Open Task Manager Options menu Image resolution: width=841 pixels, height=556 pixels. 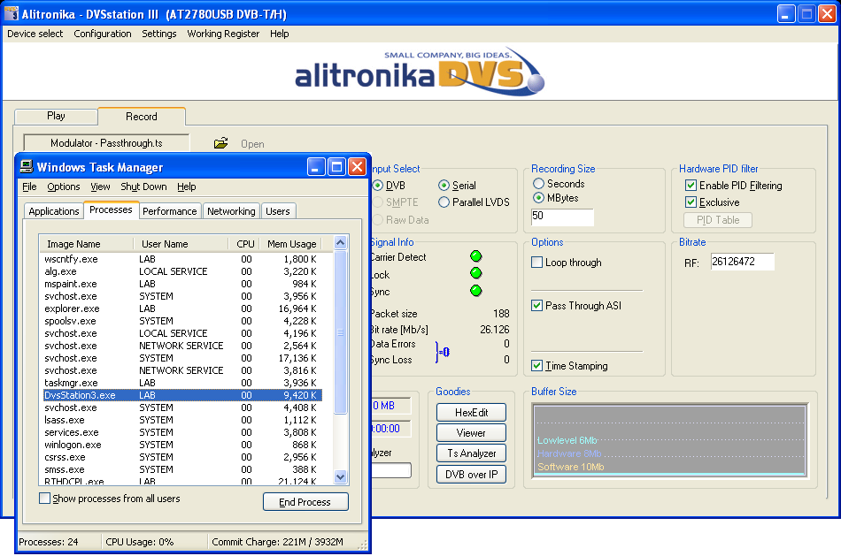(63, 187)
